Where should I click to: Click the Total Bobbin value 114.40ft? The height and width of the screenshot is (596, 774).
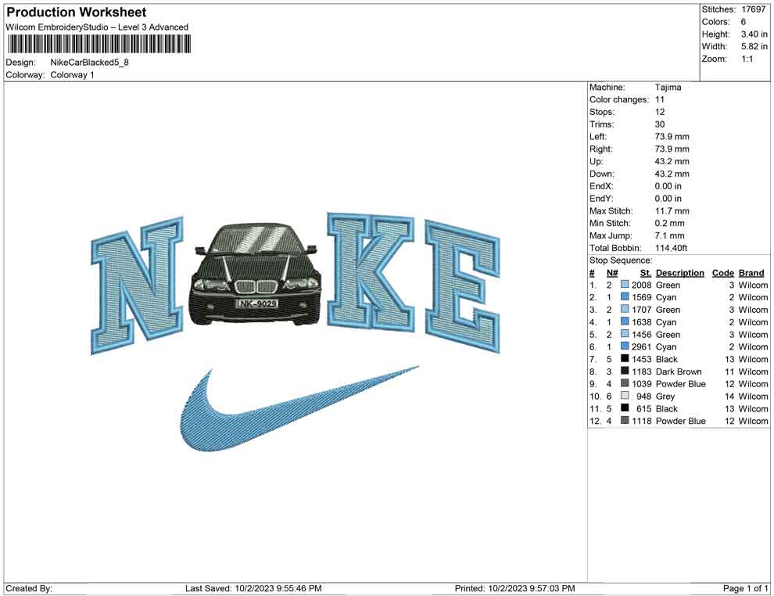click(x=672, y=248)
